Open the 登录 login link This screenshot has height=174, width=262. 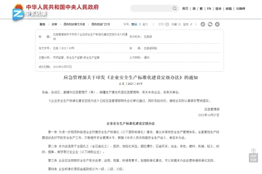point(218,9)
